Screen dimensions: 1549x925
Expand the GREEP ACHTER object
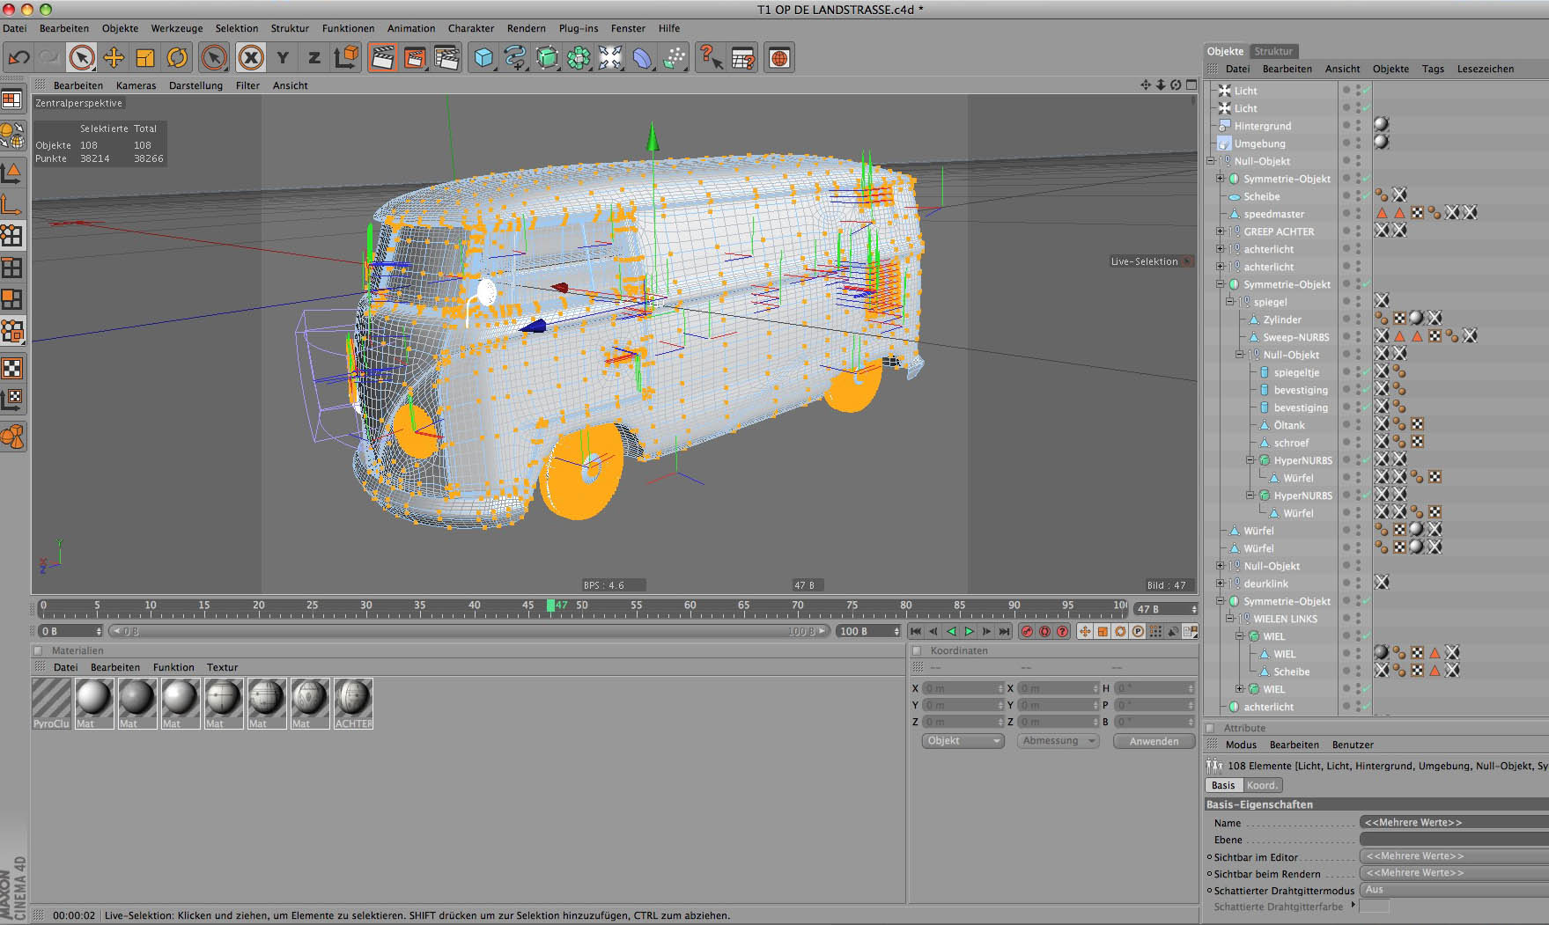(x=1221, y=231)
